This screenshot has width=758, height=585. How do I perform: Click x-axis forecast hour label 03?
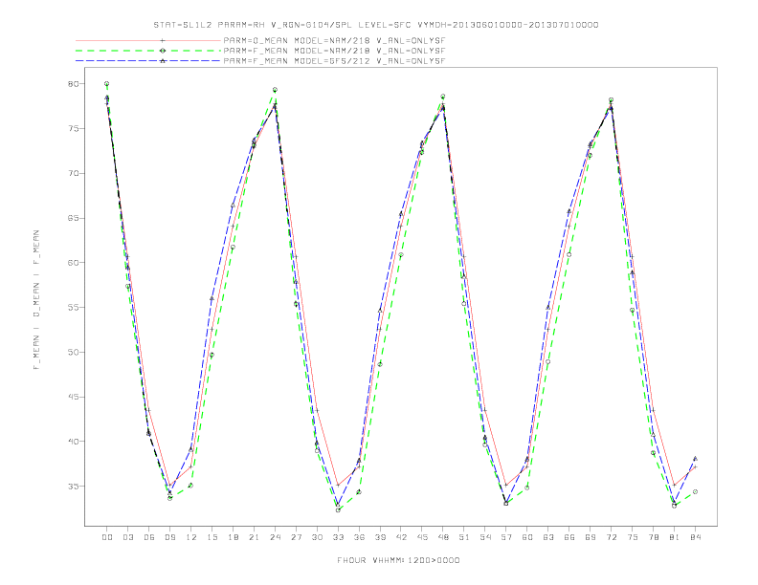coord(128,537)
